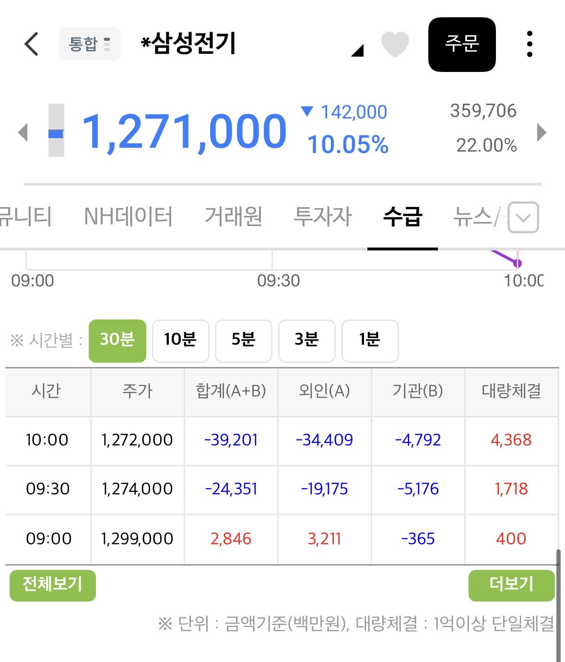Viewport: 565px width, 662px height.
Task: Open the NH데이터 tab
Action: pos(128,216)
